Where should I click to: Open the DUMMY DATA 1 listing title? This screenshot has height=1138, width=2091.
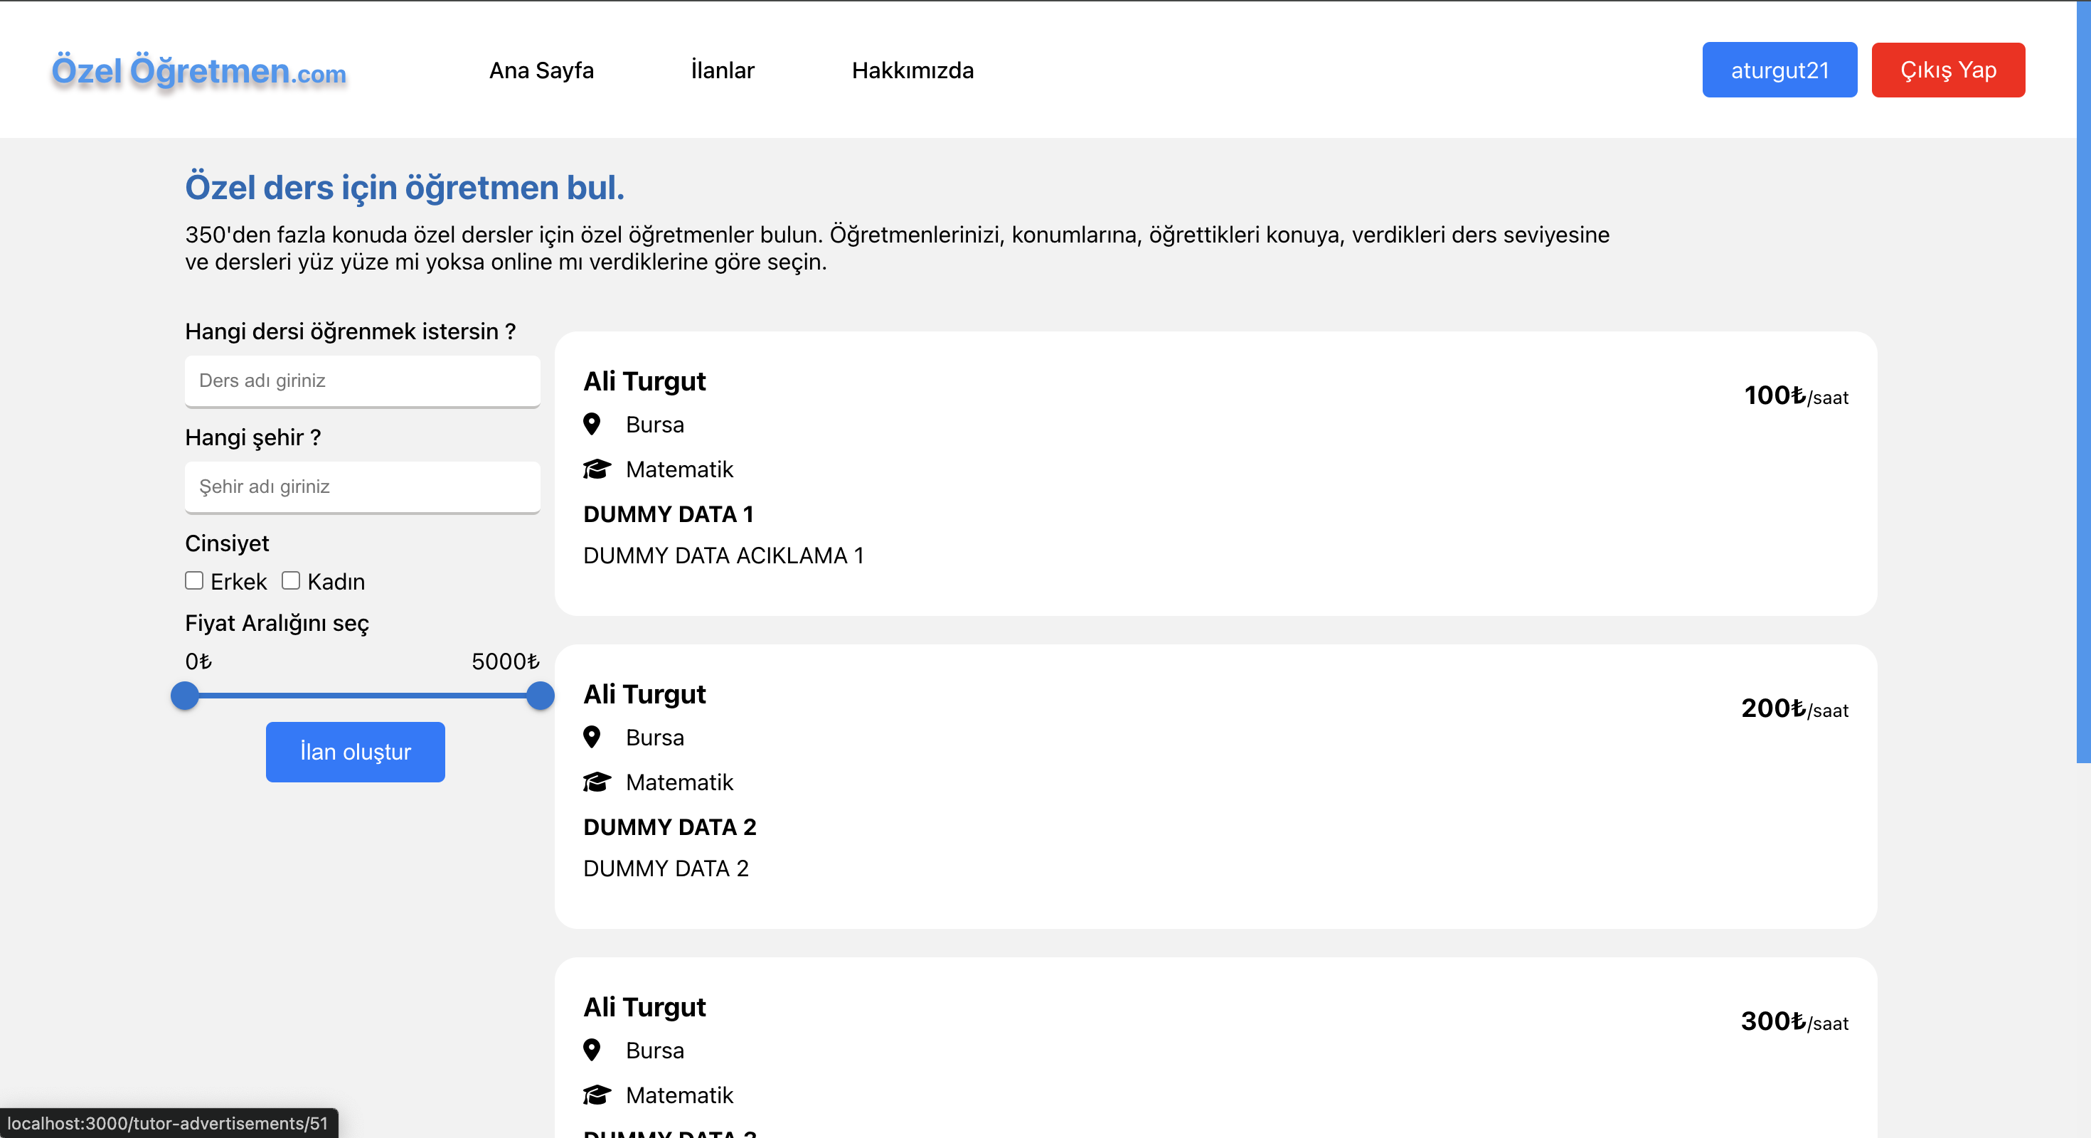pyautogui.click(x=669, y=514)
